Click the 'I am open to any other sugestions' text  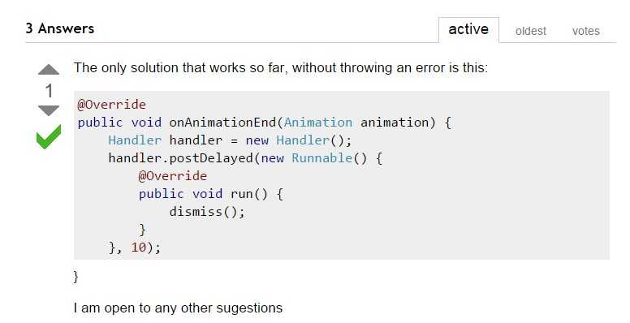pos(178,308)
